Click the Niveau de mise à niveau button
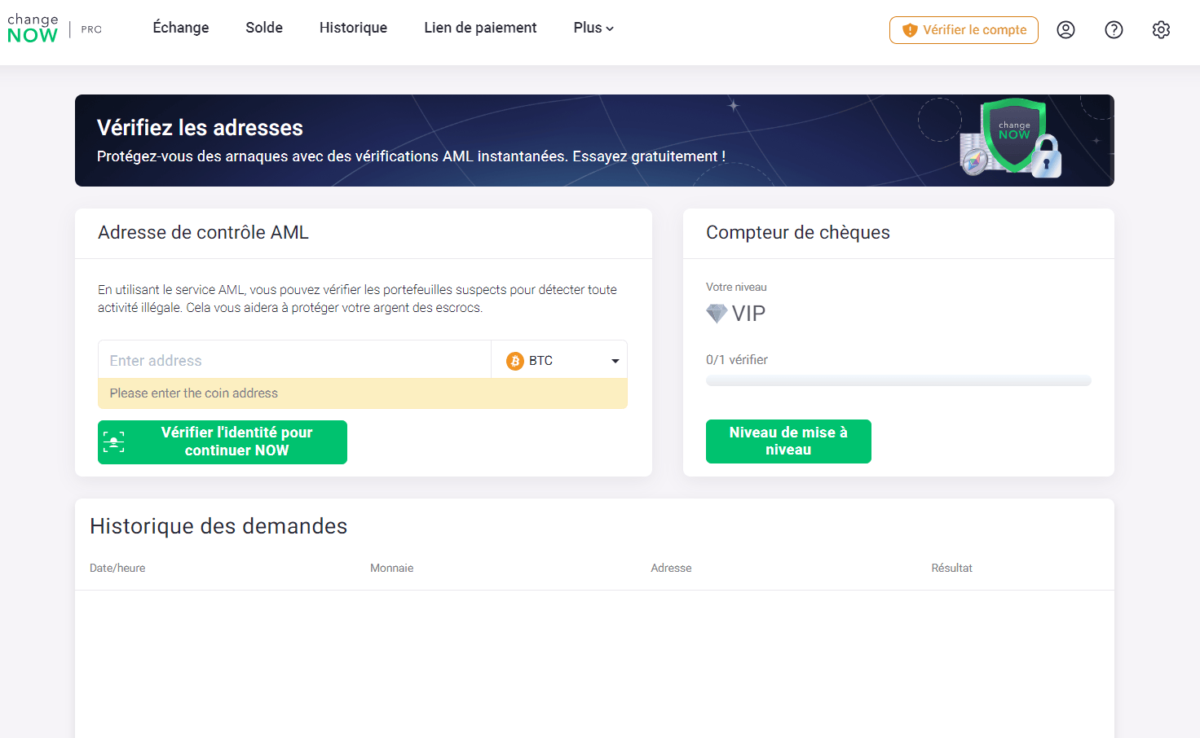 pyautogui.click(x=788, y=441)
